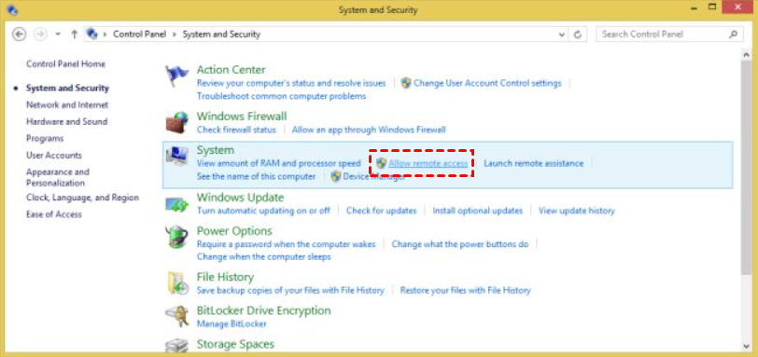Screen dimensions: 758x357
Task: Click the scrollbar down arrow
Action: [x=747, y=346]
